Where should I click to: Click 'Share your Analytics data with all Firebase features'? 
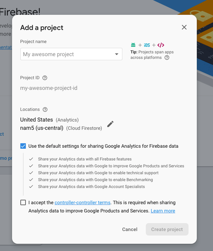click(x=85, y=159)
